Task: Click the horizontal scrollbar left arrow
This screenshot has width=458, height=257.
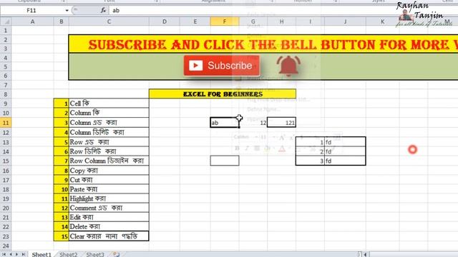Action: click(365, 254)
